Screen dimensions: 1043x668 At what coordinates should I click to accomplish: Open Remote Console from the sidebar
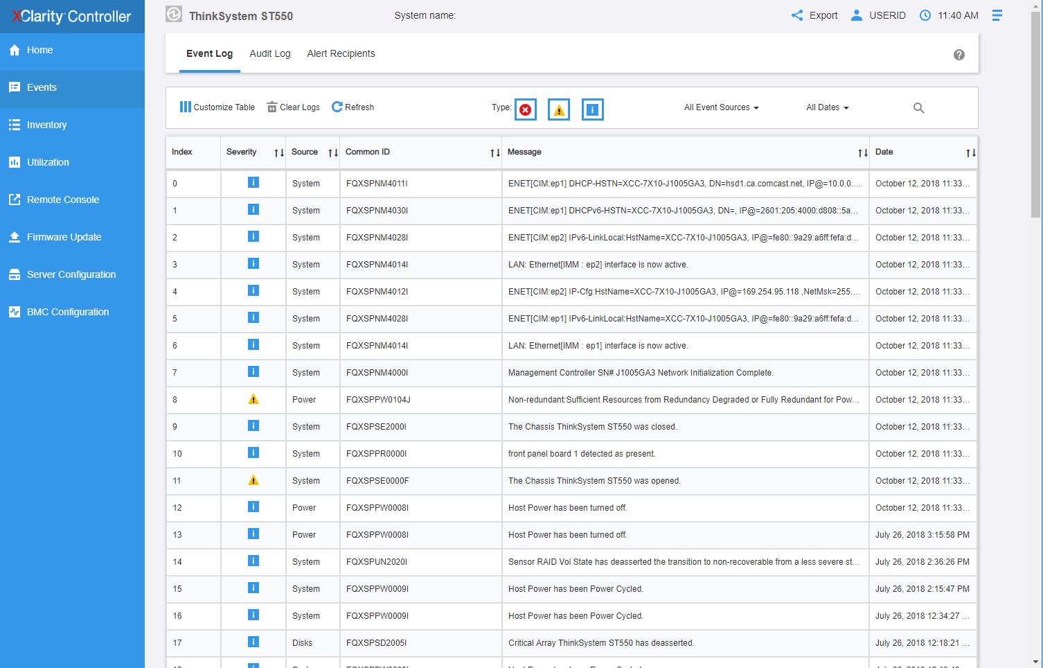point(63,200)
